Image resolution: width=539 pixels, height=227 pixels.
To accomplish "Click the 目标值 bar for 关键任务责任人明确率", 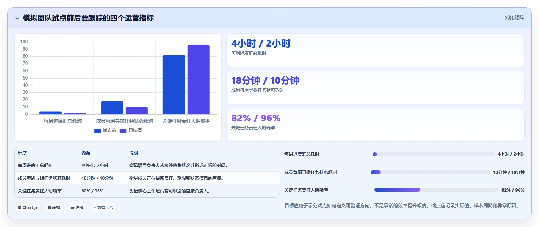I will [198, 80].
